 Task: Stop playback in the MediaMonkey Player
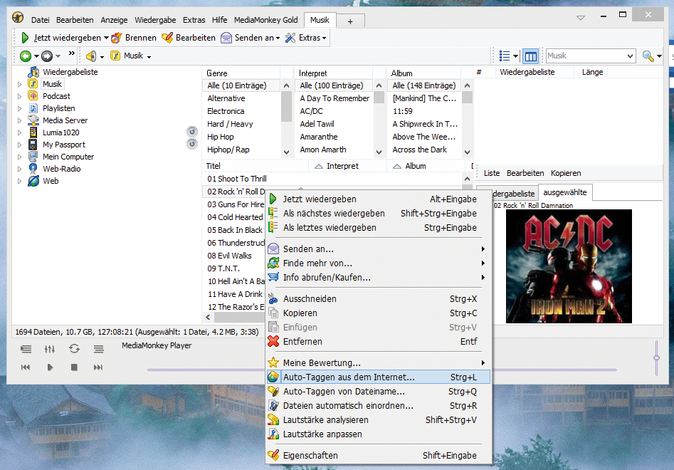point(74,367)
